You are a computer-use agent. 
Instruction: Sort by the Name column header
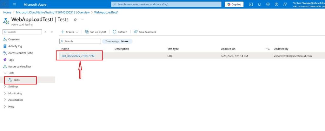point(65,49)
